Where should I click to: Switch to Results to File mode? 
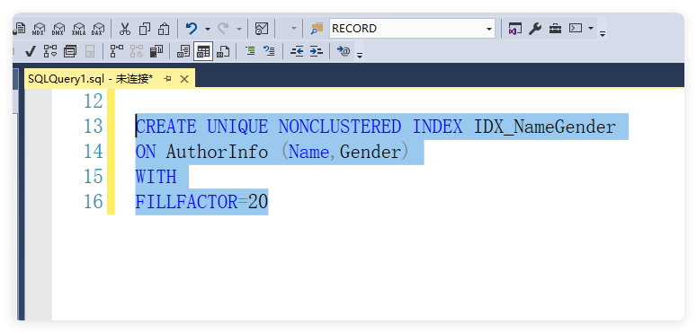pos(223,51)
